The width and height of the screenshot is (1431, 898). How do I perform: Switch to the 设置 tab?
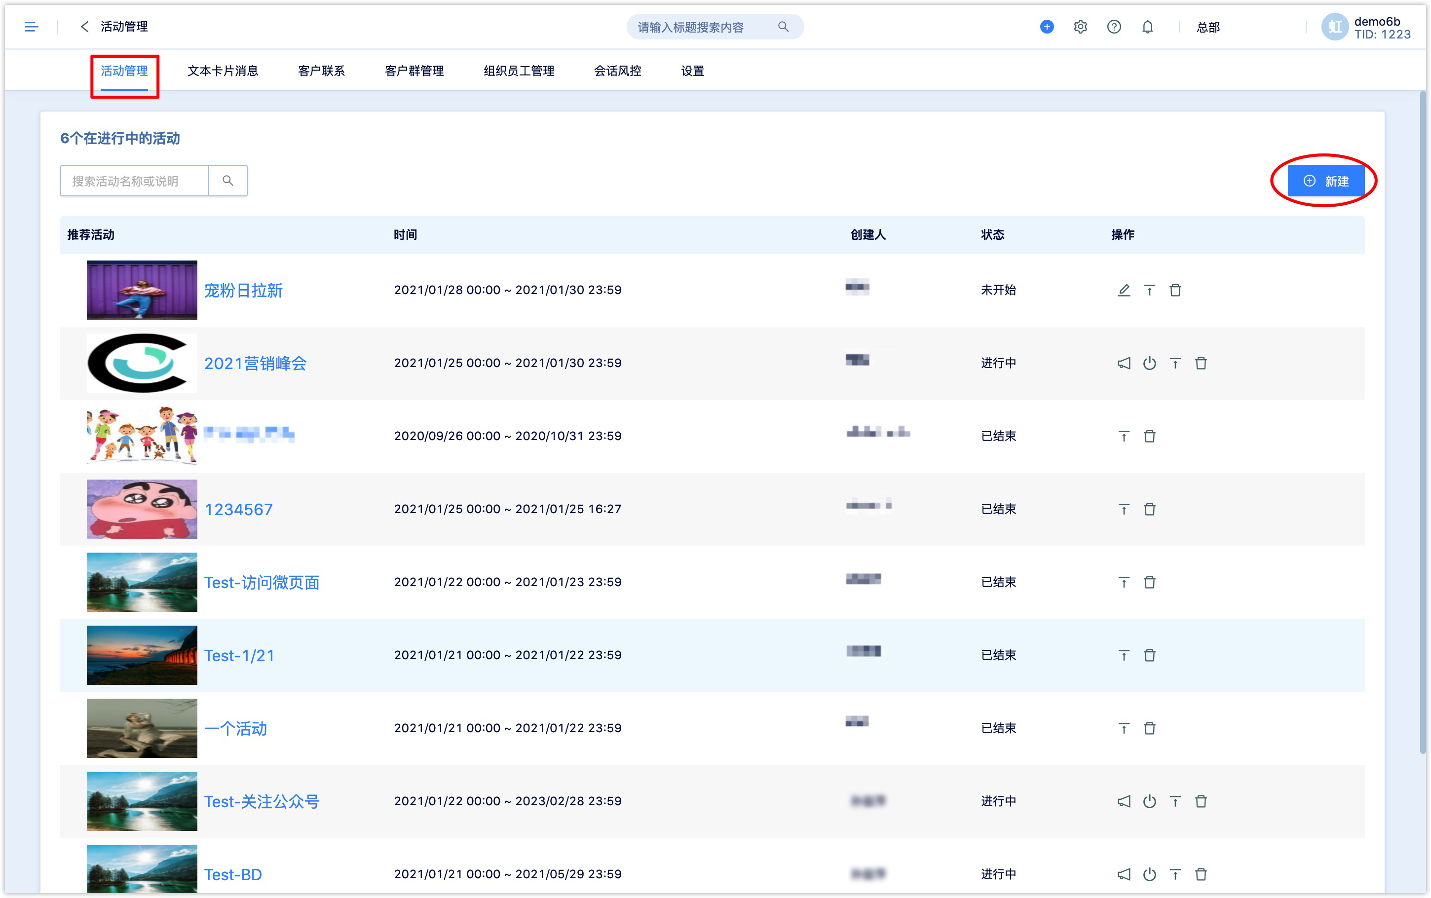(x=692, y=71)
